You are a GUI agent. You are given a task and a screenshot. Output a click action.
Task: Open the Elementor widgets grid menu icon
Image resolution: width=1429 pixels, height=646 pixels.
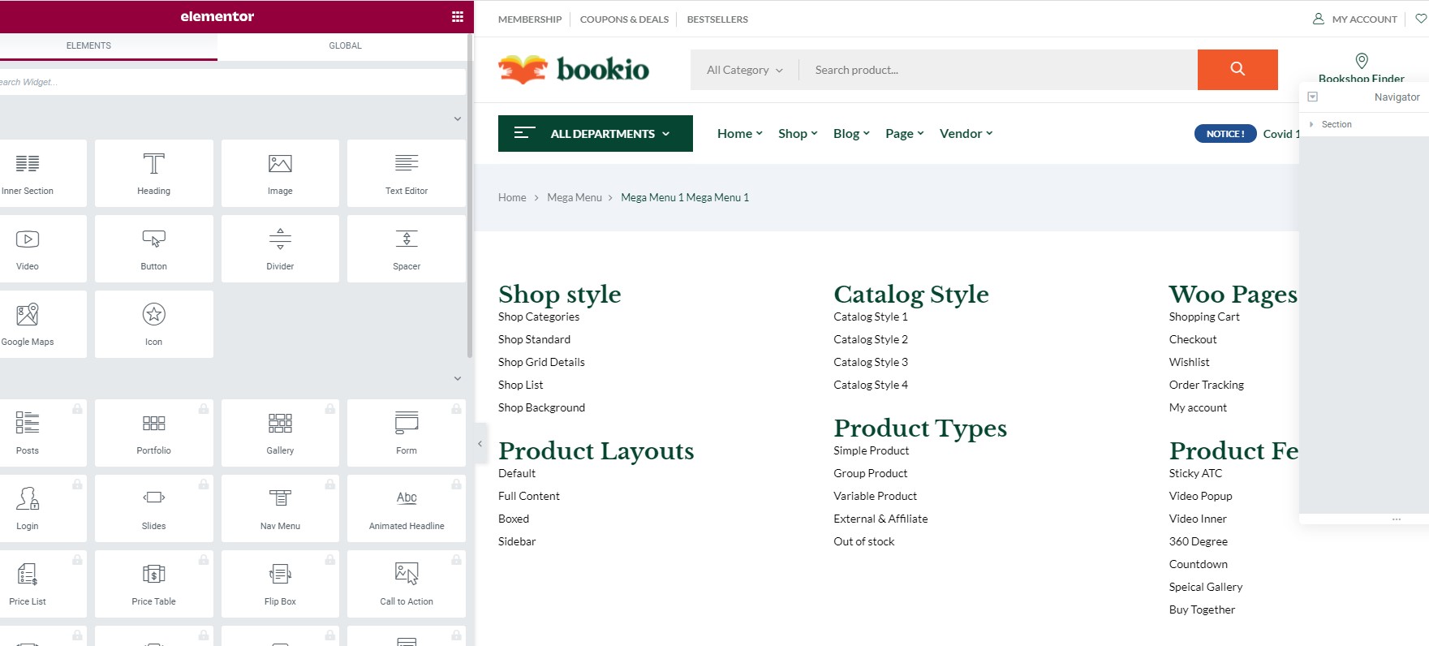click(x=458, y=16)
